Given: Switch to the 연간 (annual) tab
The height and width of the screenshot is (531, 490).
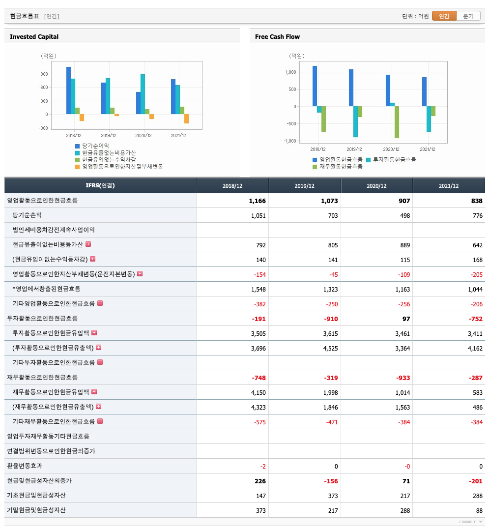Looking at the screenshot, I should 444,16.
